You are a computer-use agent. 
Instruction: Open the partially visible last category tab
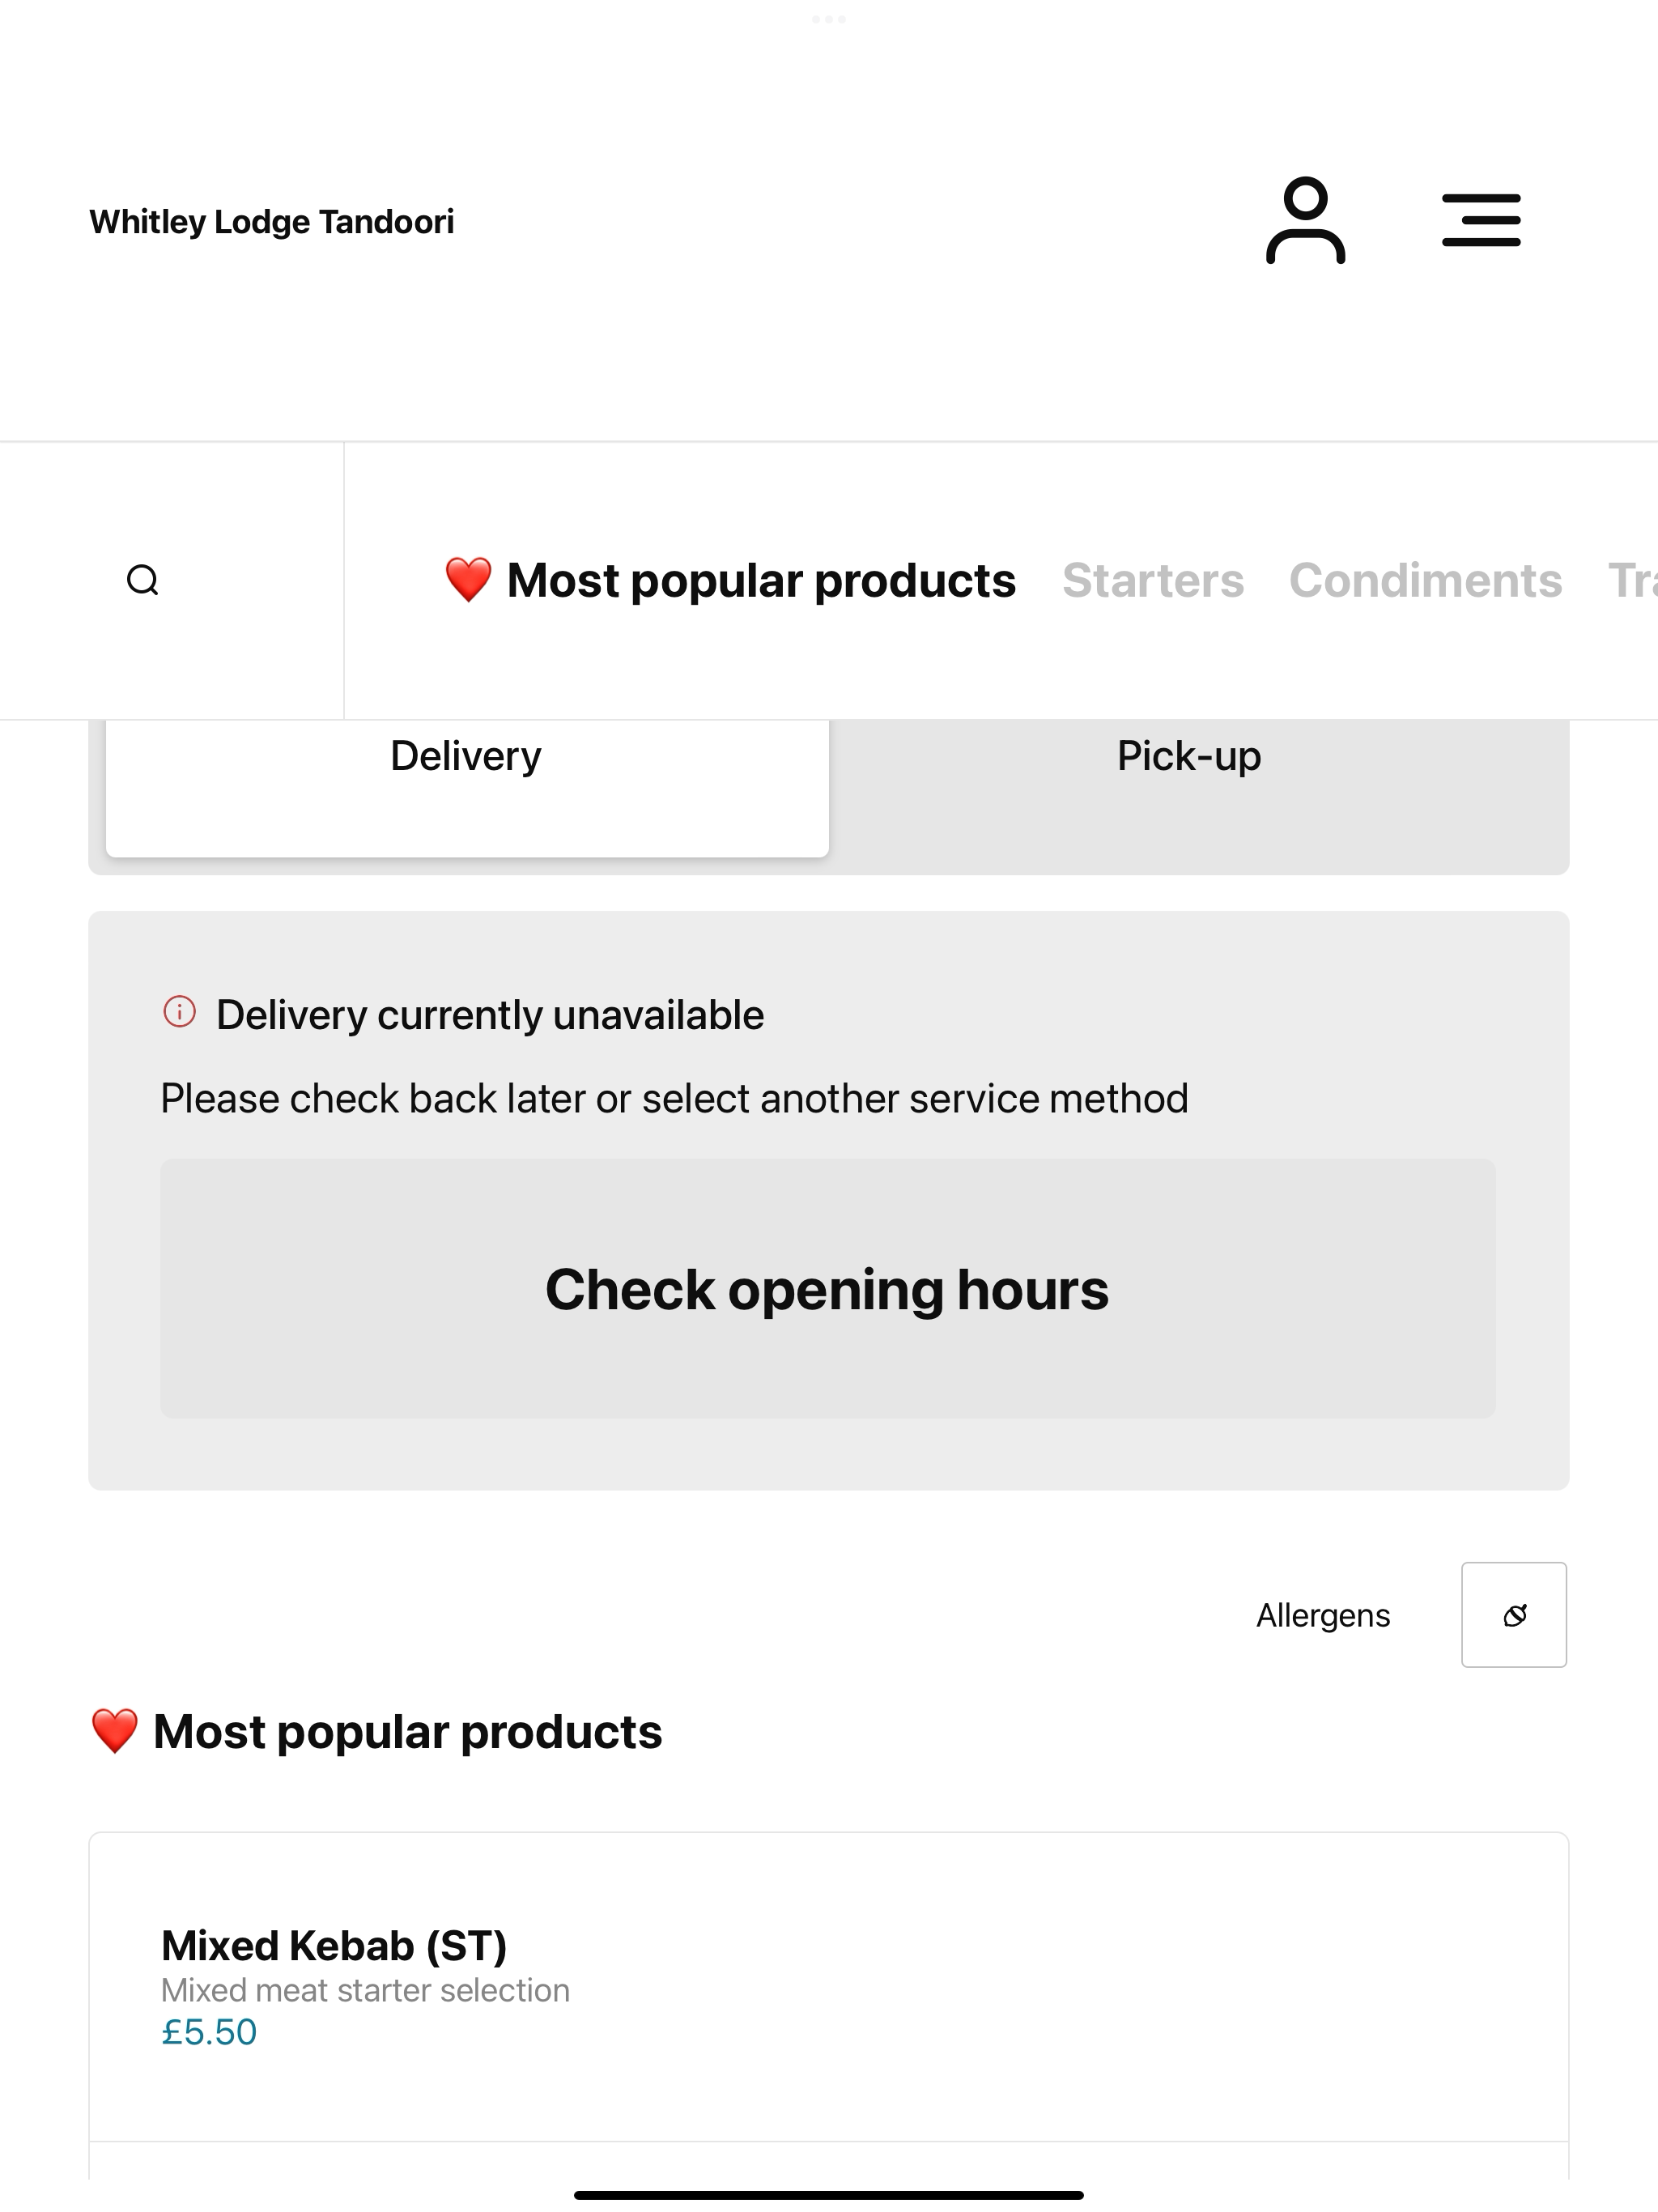point(1632,581)
